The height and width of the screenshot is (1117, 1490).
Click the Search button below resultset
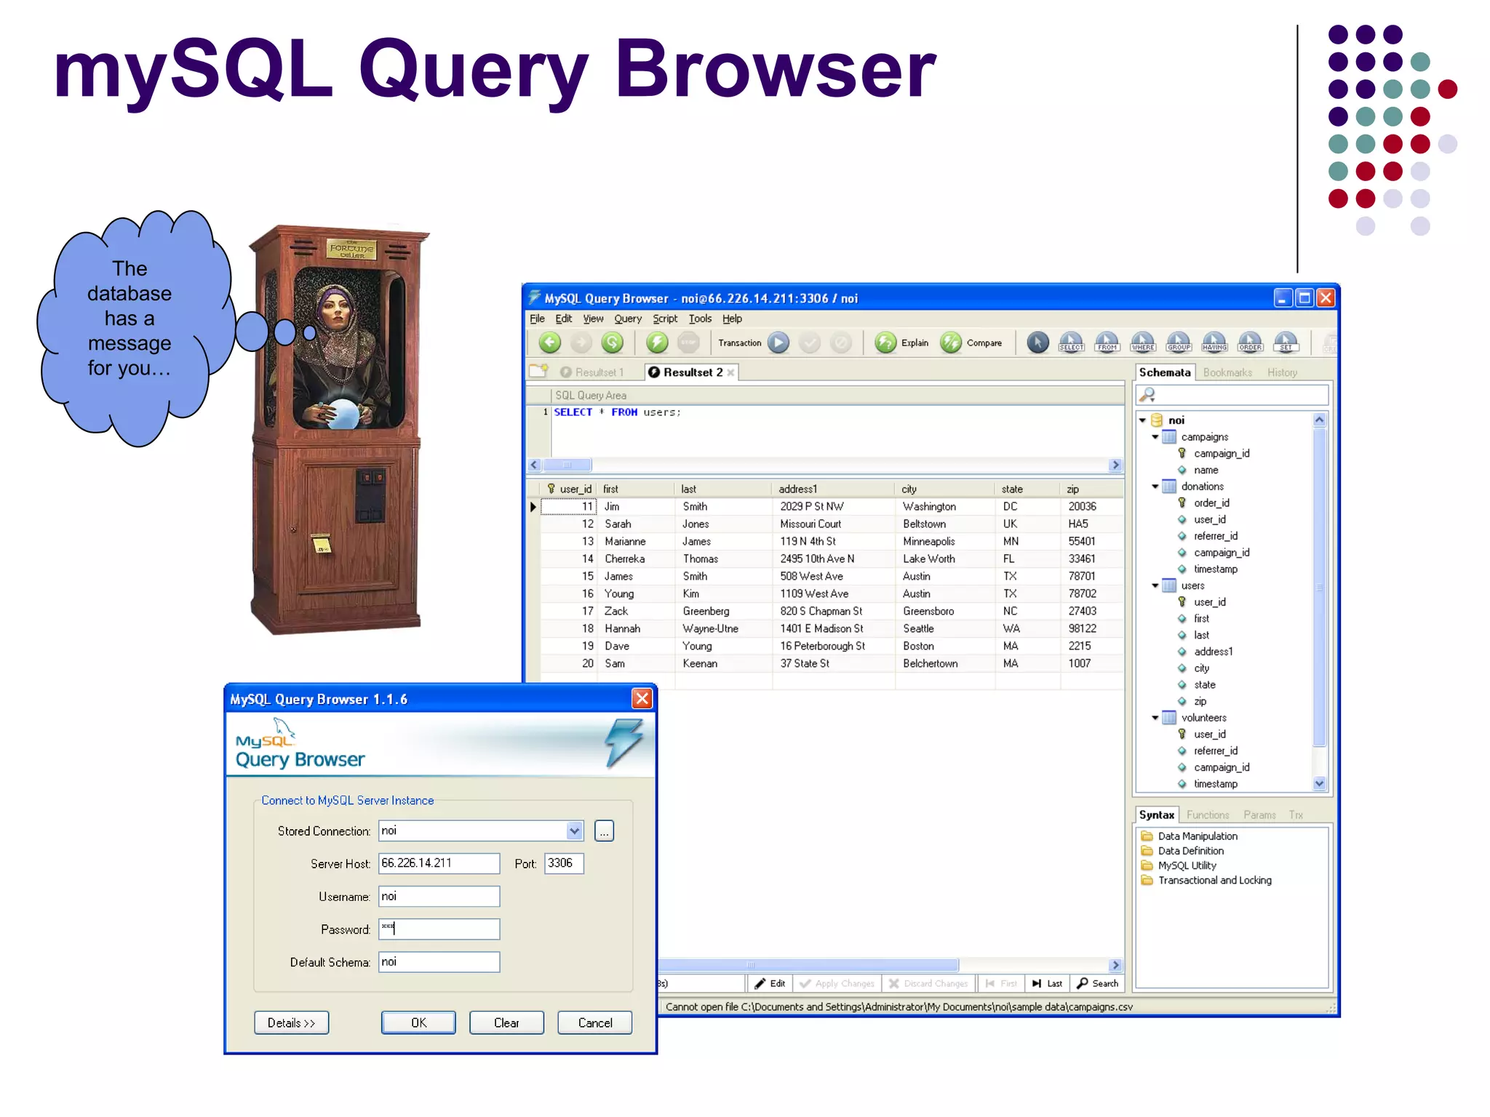point(1097,983)
